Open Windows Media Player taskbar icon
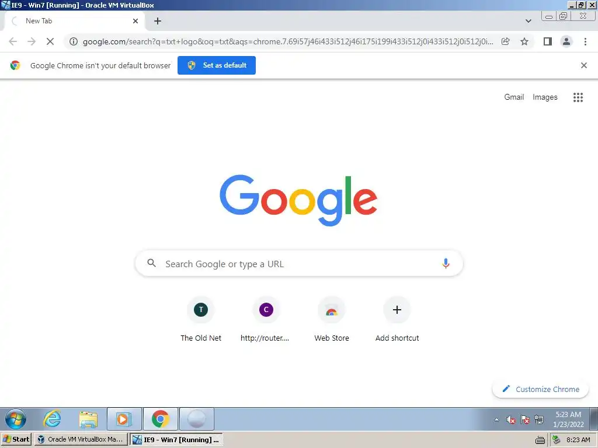The width and height of the screenshot is (598, 448). pyautogui.click(x=124, y=419)
